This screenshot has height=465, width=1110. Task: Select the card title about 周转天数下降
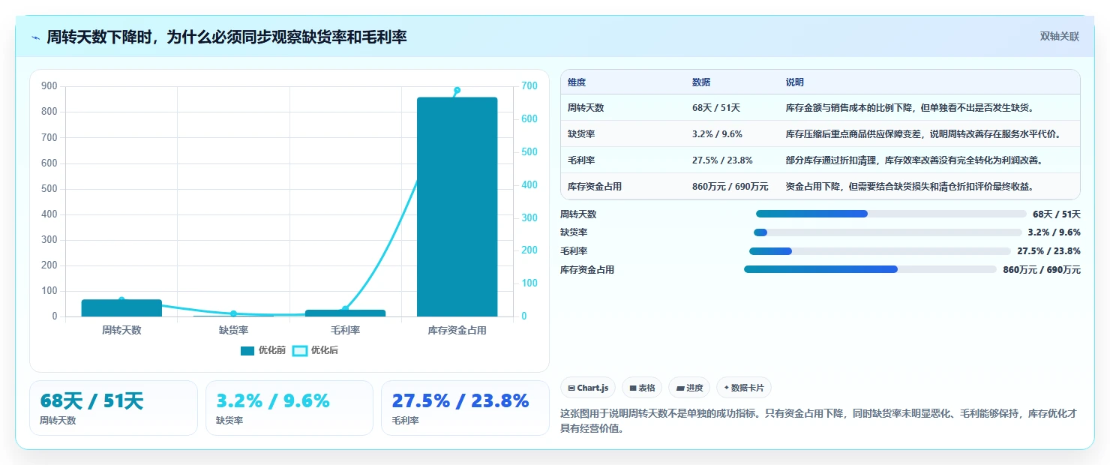(226, 37)
